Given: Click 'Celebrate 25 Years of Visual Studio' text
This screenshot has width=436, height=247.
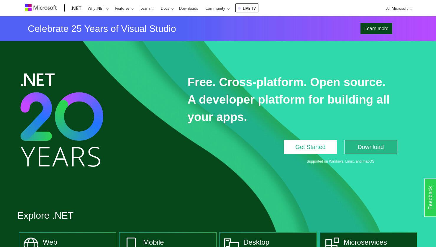Looking at the screenshot, I should (x=102, y=29).
